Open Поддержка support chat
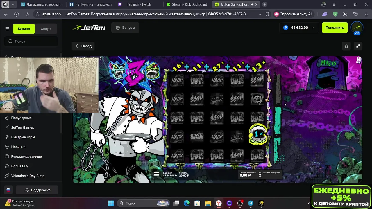 coord(37,190)
